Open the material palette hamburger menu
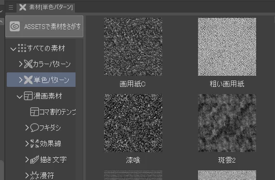The image size is (275, 180). click(11, 8)
